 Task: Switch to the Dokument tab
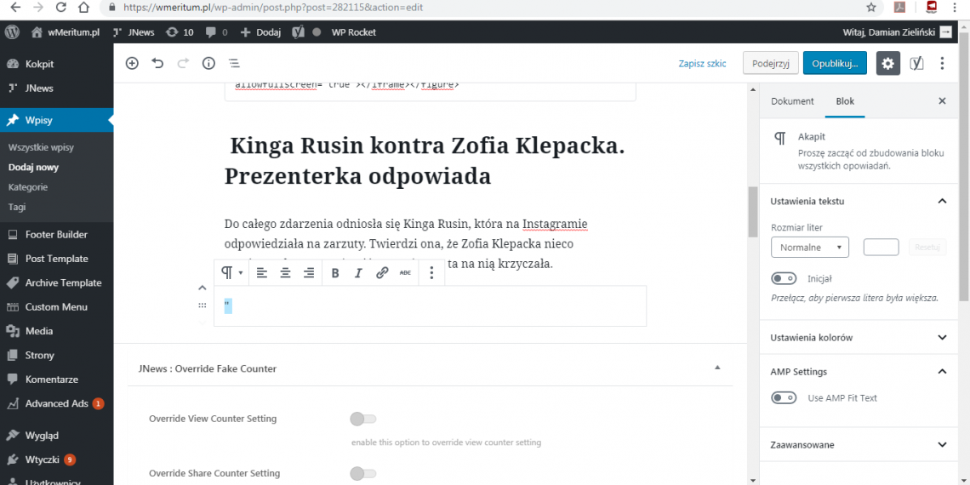coord(792,101)
